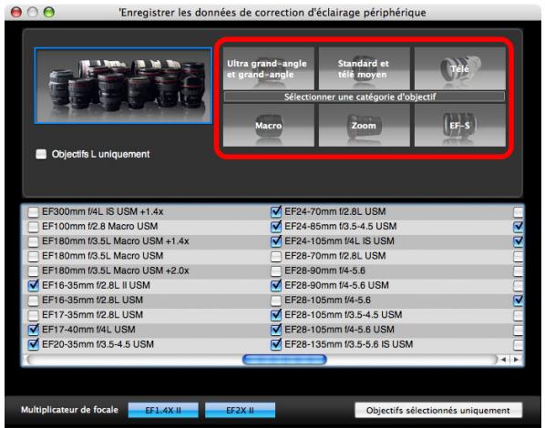Click the all-lenses group thumbnail image

click(x=123, y=86)
